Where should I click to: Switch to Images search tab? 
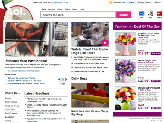click(51, 9)
